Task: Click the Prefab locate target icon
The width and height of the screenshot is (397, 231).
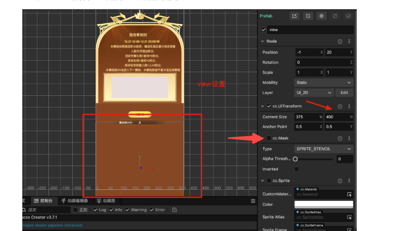Action: coord(321,16)
